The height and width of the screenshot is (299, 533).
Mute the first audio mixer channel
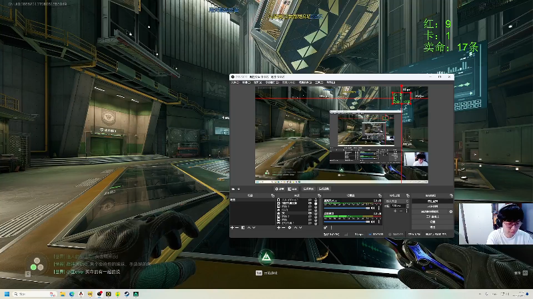(x=372, y=208)
